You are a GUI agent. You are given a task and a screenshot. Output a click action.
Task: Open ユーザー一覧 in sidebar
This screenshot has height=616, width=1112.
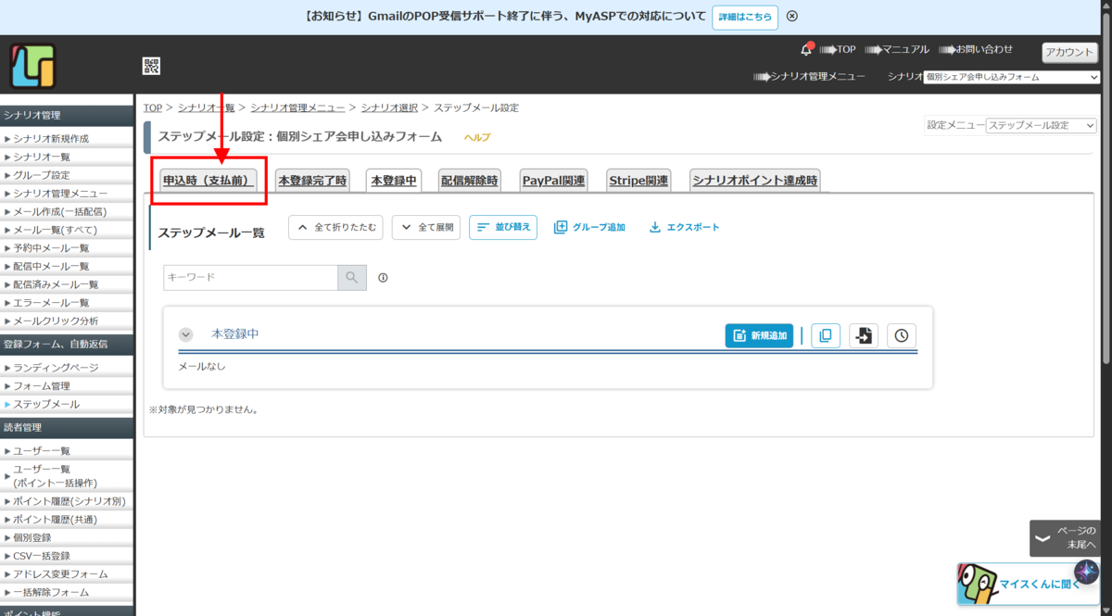tap(42, 451)
